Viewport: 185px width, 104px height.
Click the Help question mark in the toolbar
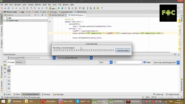point(102,8)
